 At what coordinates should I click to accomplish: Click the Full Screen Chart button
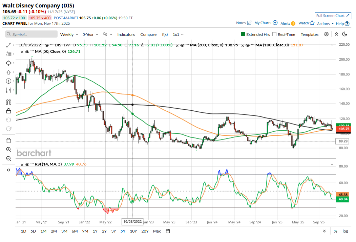click(332, 16)
